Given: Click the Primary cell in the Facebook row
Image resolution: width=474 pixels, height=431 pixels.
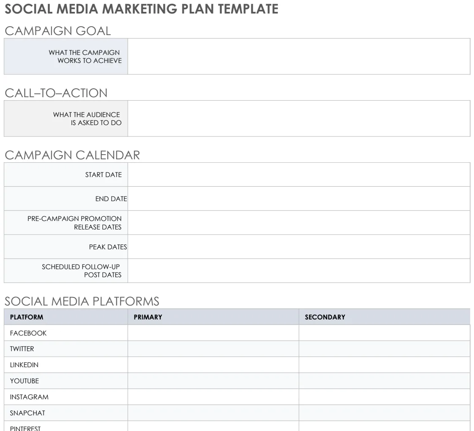Looking at the screenshot, I should point(214,333).
